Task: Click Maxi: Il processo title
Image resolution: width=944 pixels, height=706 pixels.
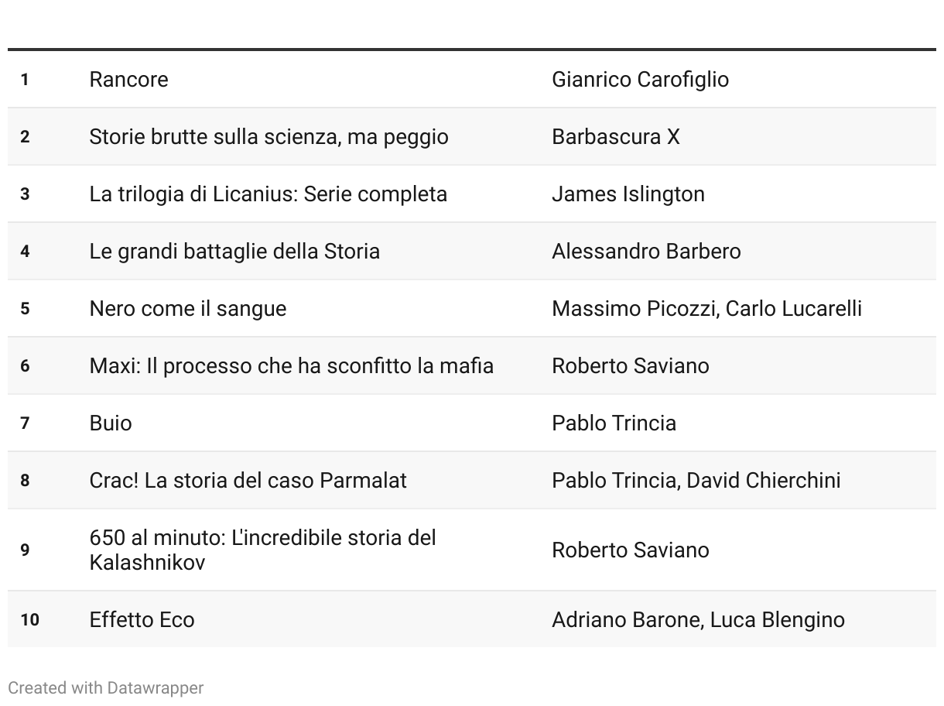Action: [291, 365]
